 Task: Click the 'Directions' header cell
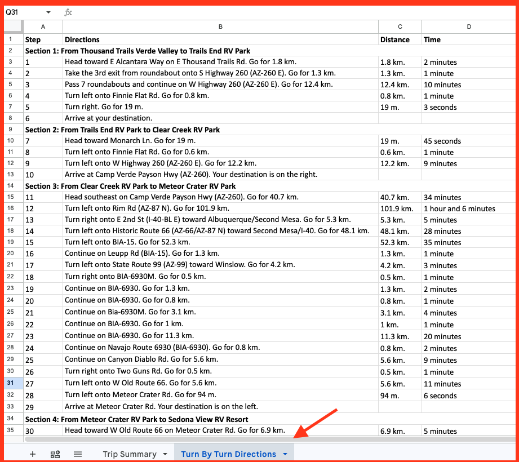pyautogui.click(x=220, y=39)
